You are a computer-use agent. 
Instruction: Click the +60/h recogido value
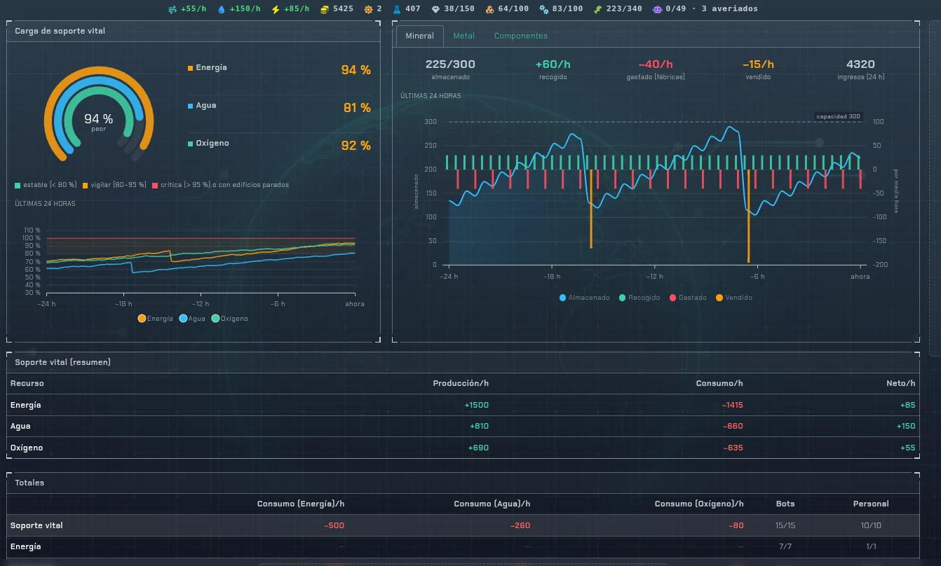pos(553,64)
